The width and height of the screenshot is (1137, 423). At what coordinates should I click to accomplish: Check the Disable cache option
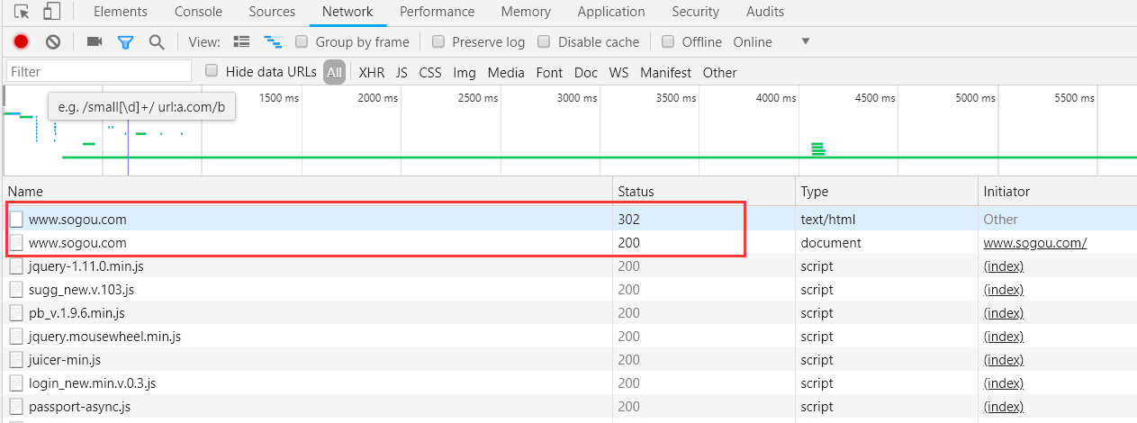544,41
